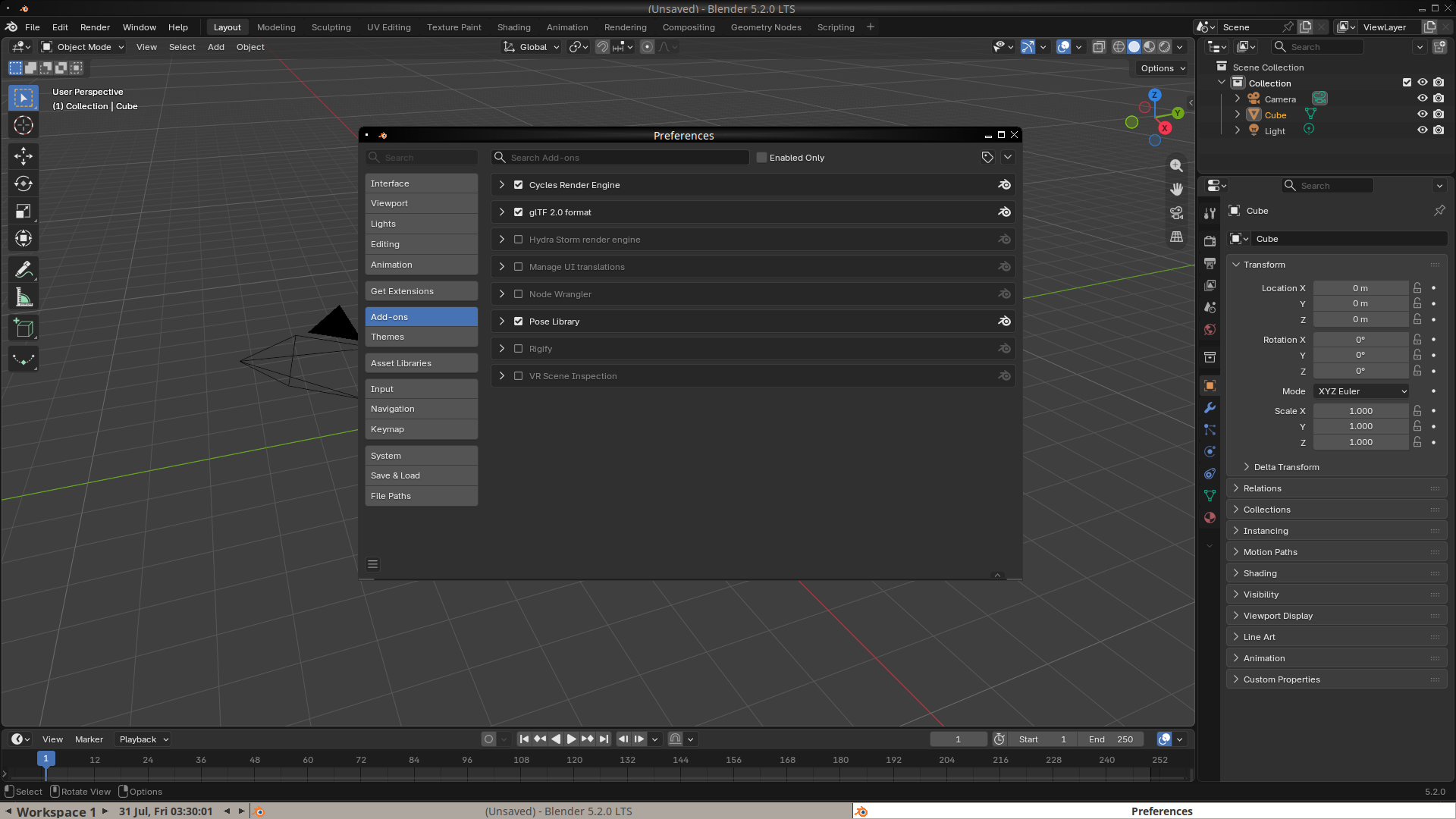
Task: Click the viewport zoom magnifier icon
Action: 1176,165
